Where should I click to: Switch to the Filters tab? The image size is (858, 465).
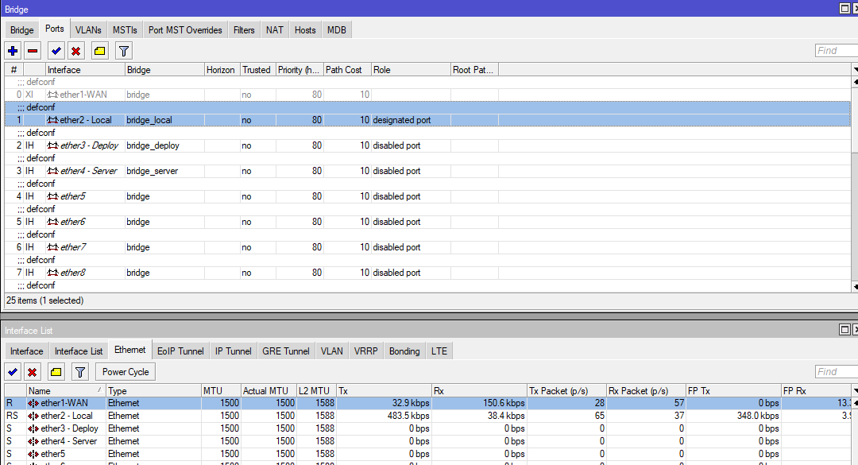tap(244, 30)
